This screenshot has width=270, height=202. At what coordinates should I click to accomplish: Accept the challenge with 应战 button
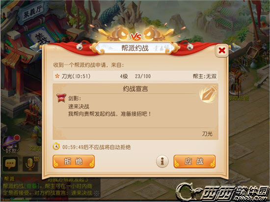[x=194, y=162]
